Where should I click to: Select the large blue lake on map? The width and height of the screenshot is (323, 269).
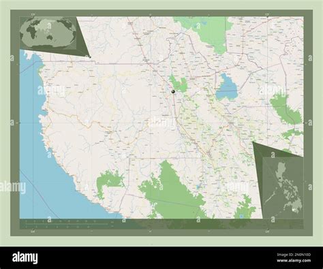point(226,87)
